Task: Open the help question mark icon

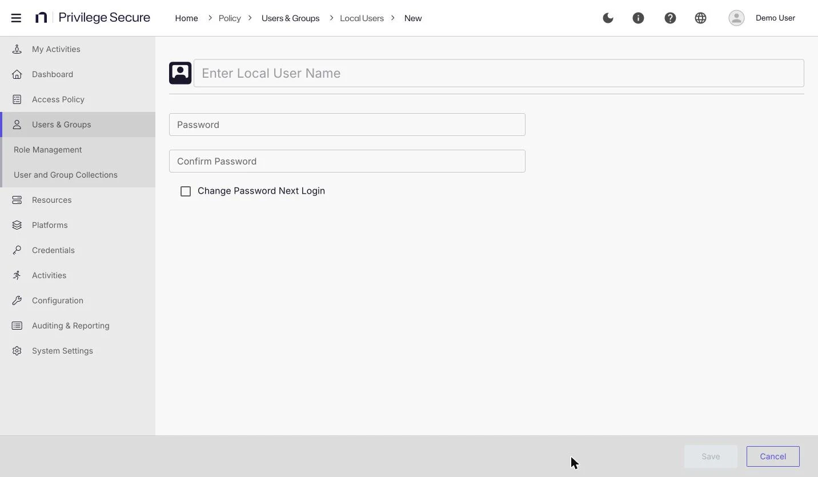Action: tap(670, 18)
